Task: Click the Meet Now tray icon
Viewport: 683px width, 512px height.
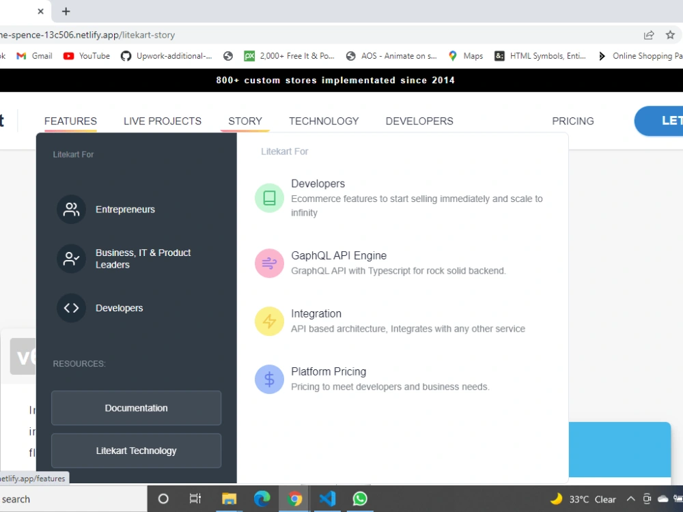Action: [x=647, y=499]
